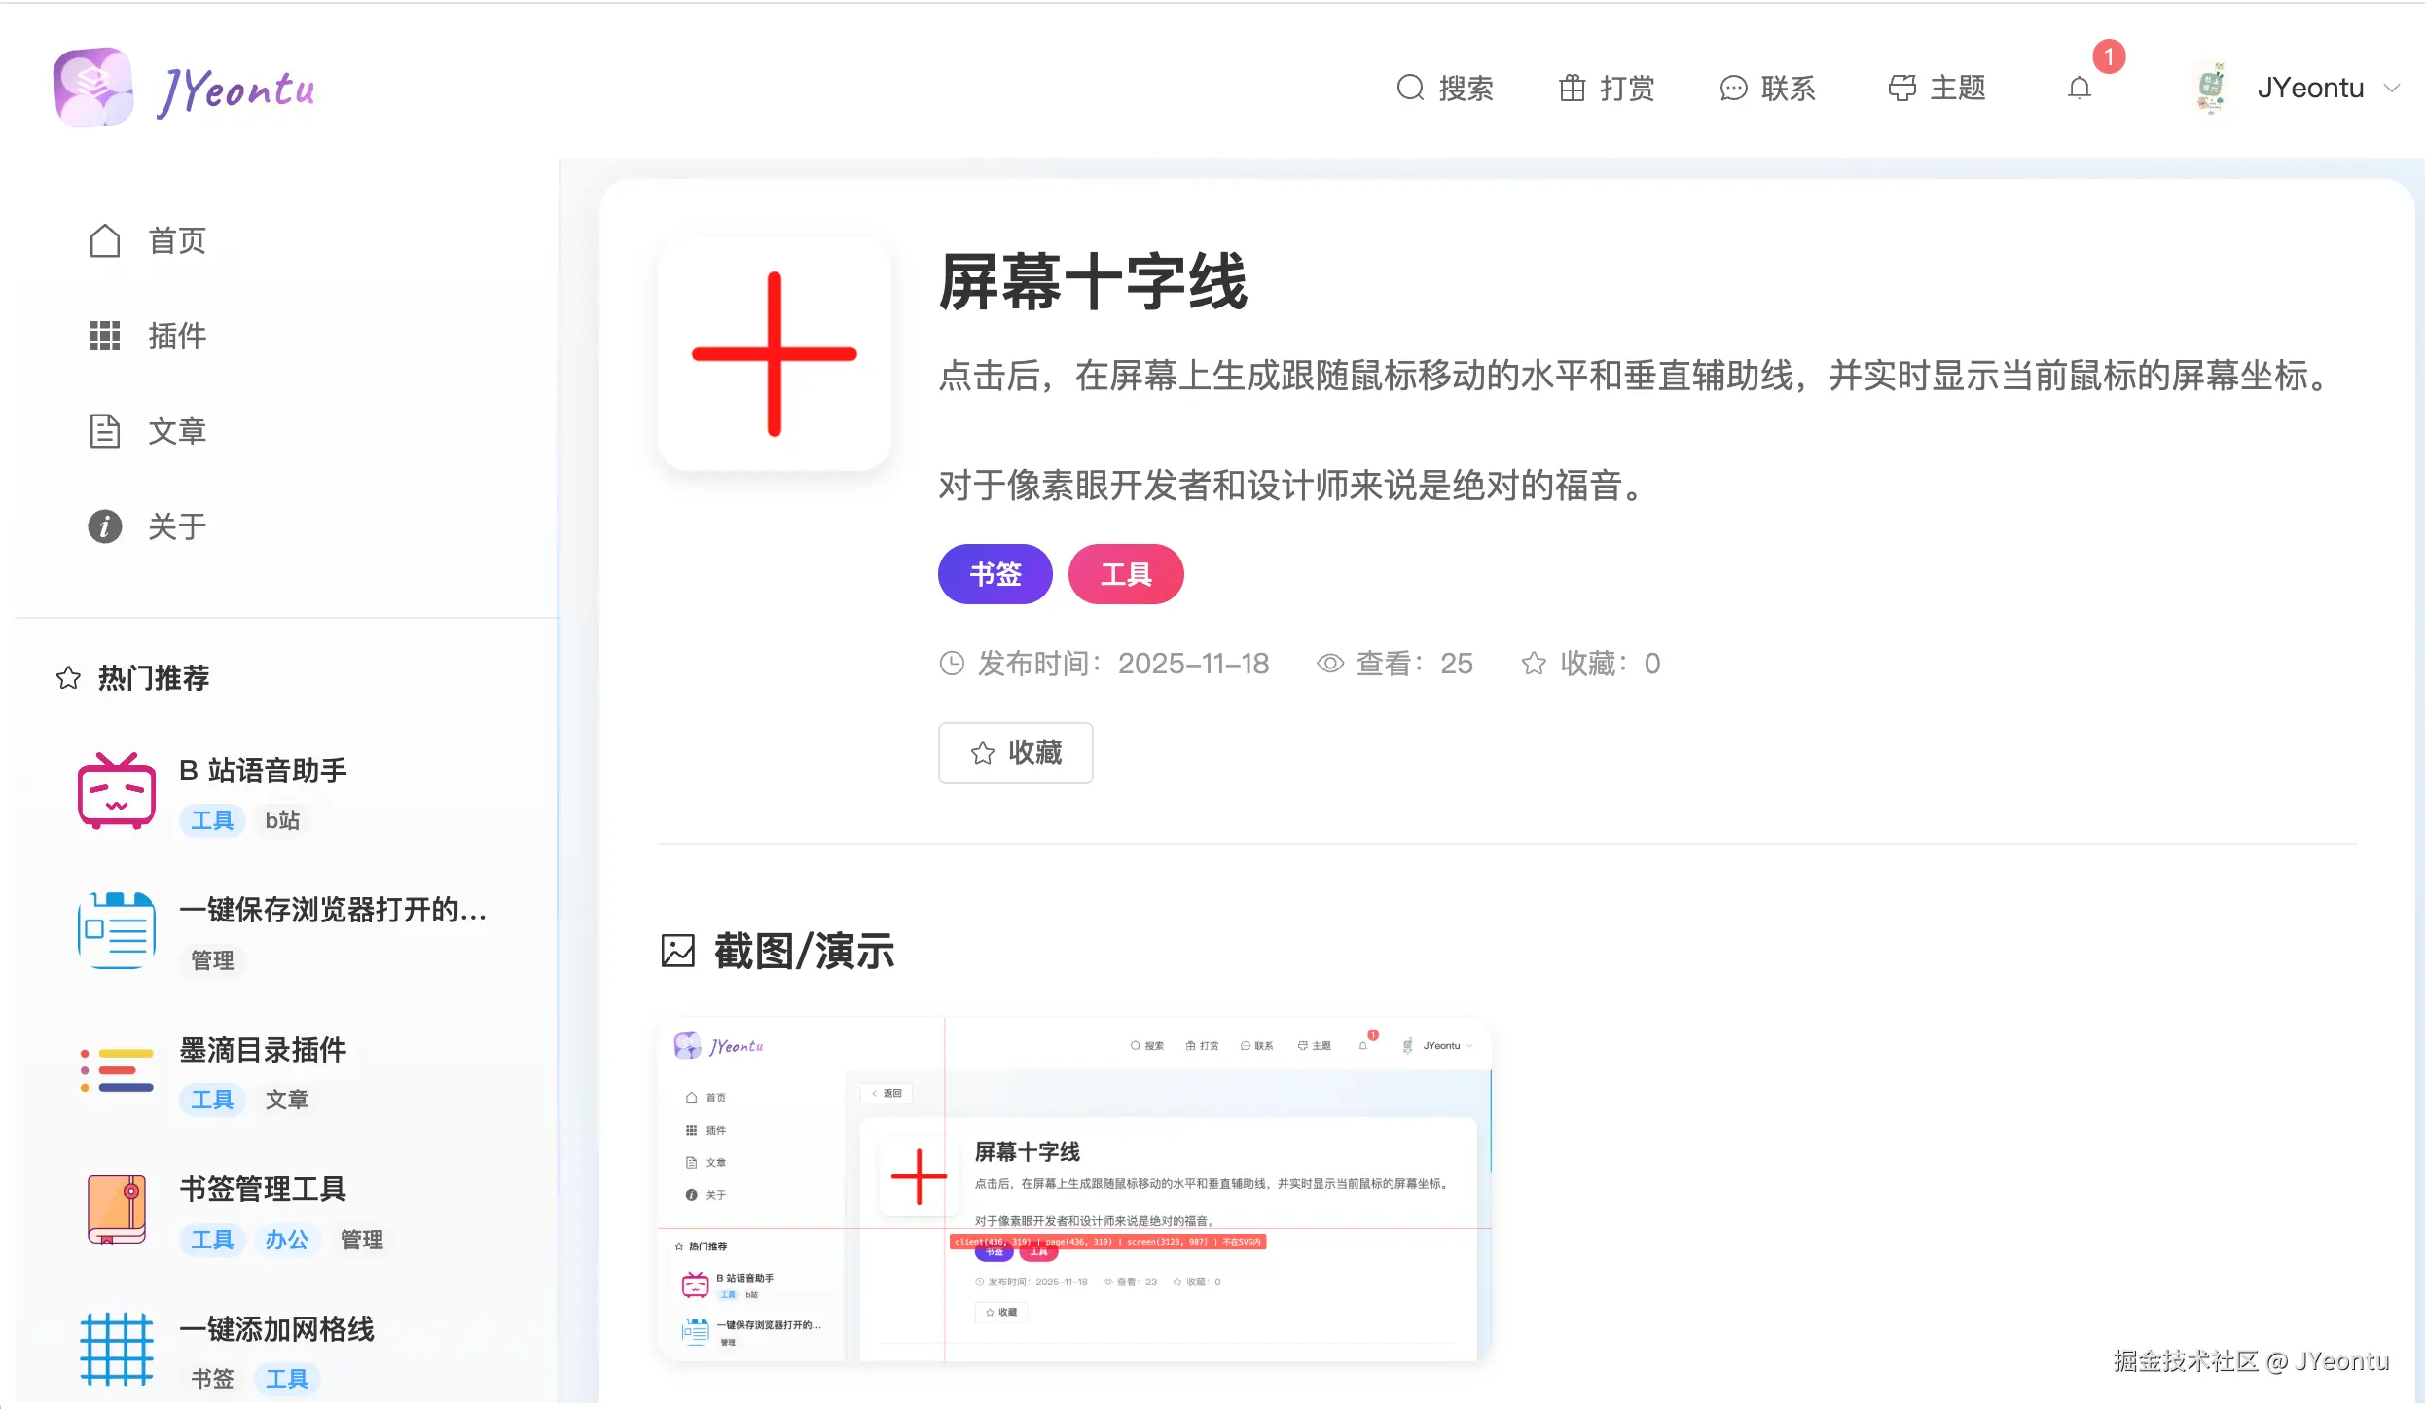Click the B站语音助手 plugin icon
The height and width of the screenshot is (1409, 2425).
117,791
